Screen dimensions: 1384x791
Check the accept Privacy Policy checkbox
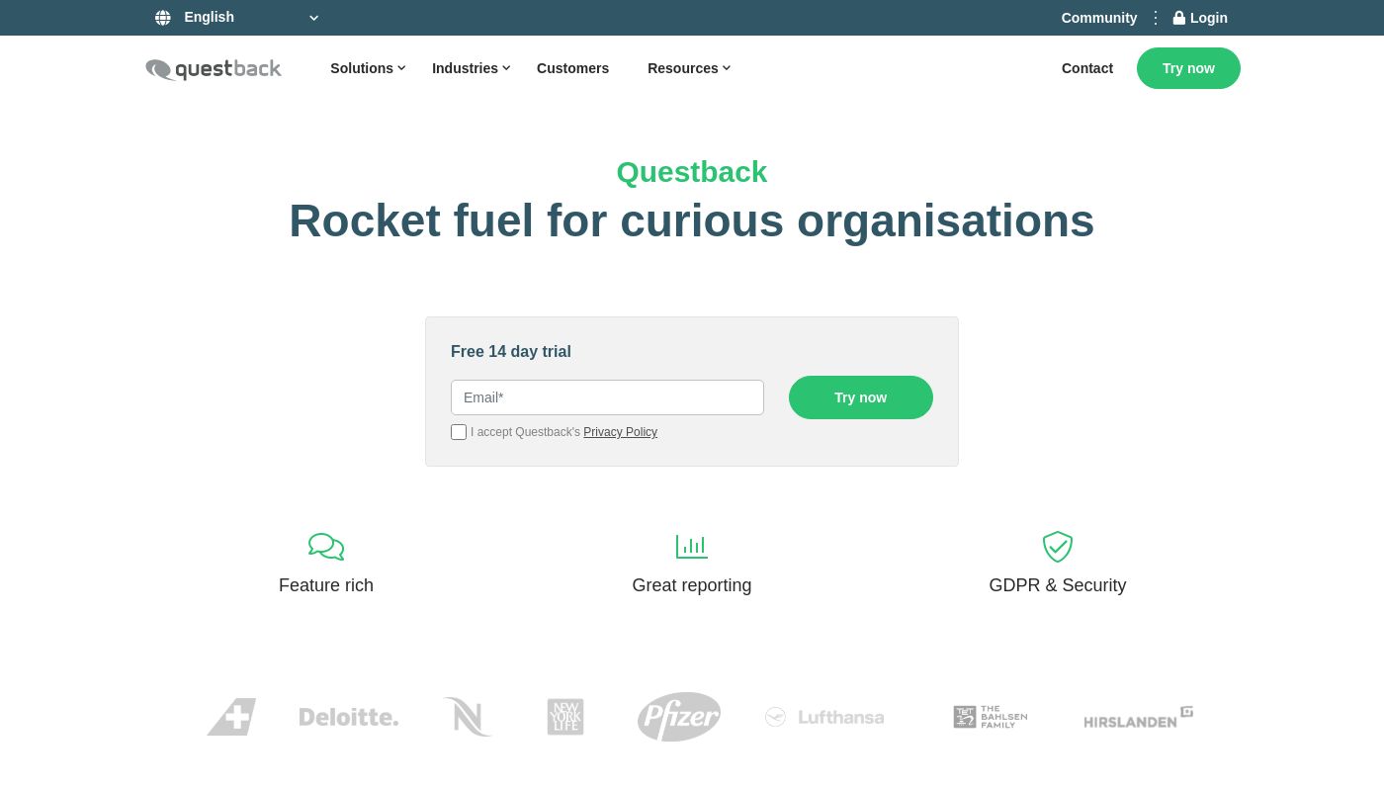pos(459,432)
